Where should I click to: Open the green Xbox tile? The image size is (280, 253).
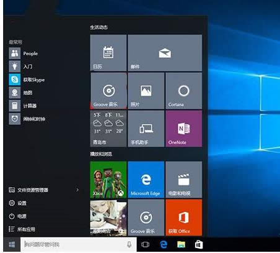[108, 180]
